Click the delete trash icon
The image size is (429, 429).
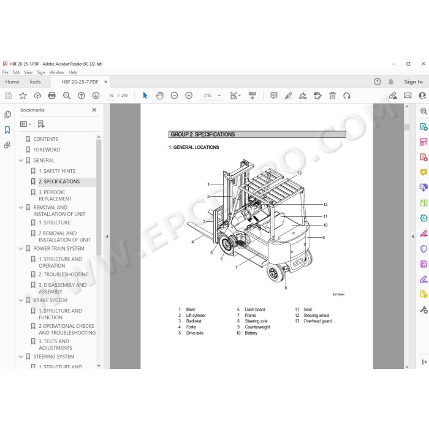[x=332, y=96]
